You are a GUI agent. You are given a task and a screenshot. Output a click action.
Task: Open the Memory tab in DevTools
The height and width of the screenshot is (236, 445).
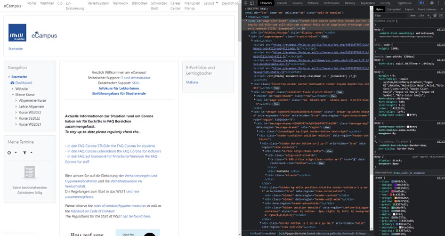point(350,3)
